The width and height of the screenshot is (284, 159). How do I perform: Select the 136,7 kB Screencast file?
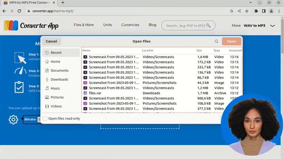click(162, 72)
